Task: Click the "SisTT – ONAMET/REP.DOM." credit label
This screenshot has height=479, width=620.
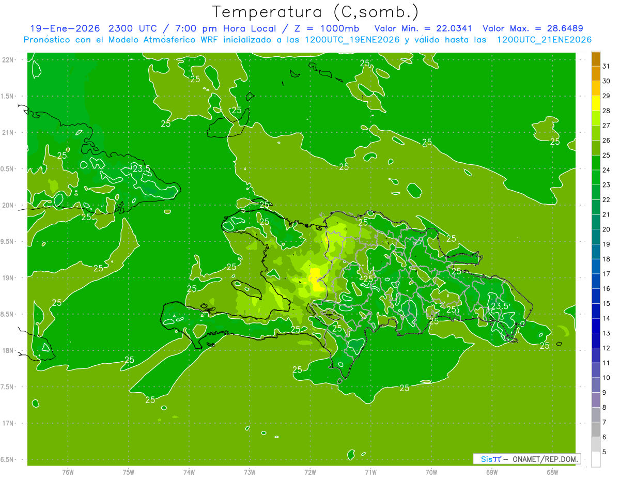Action: (526, 459)
